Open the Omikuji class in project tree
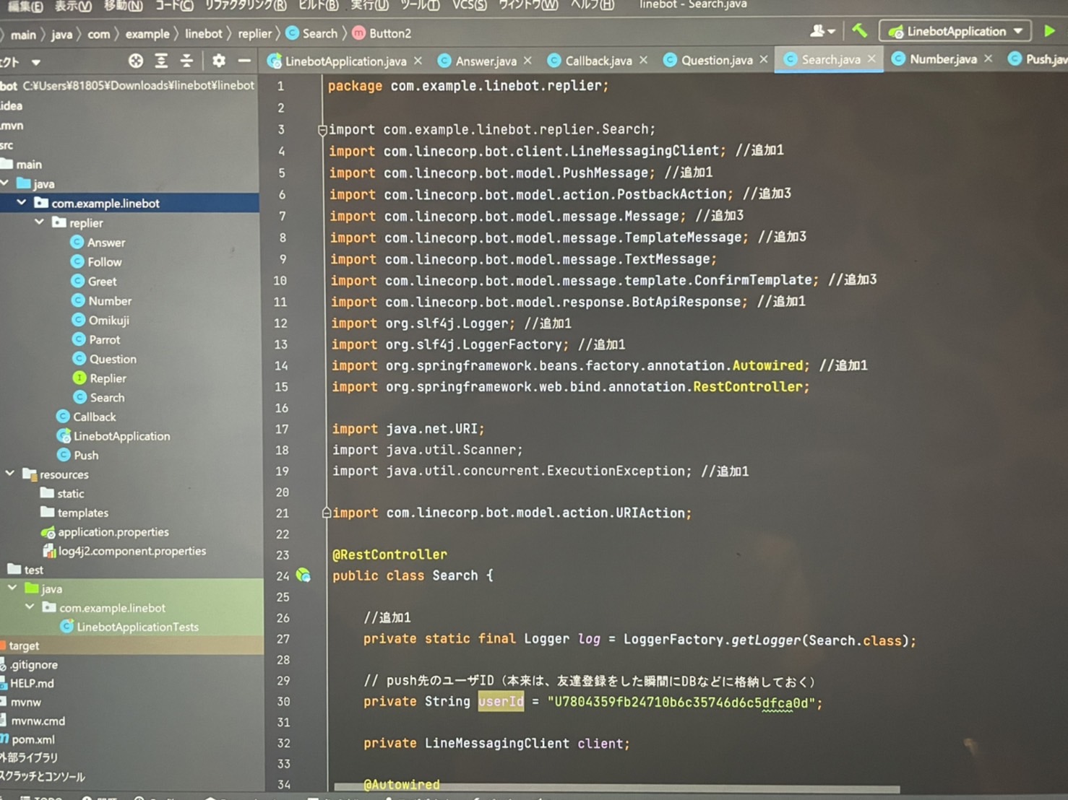Viewport: 1068px width, 800px height. coord(108,320)
